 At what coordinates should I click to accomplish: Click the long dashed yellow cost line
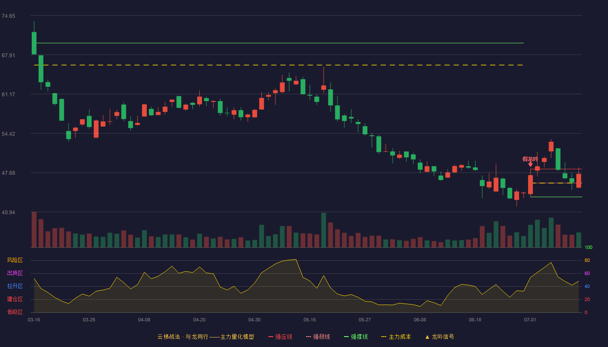click(278, 65)
